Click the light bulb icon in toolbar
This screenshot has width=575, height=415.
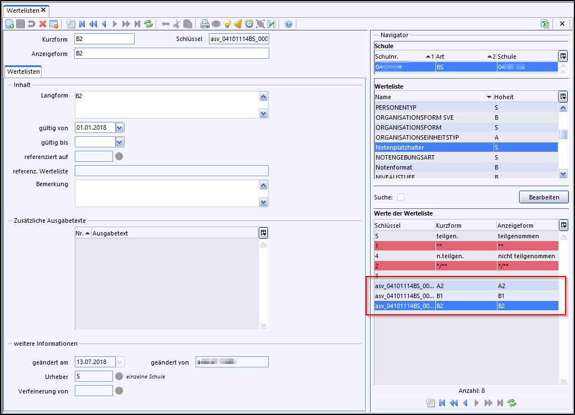click(227, 24)
